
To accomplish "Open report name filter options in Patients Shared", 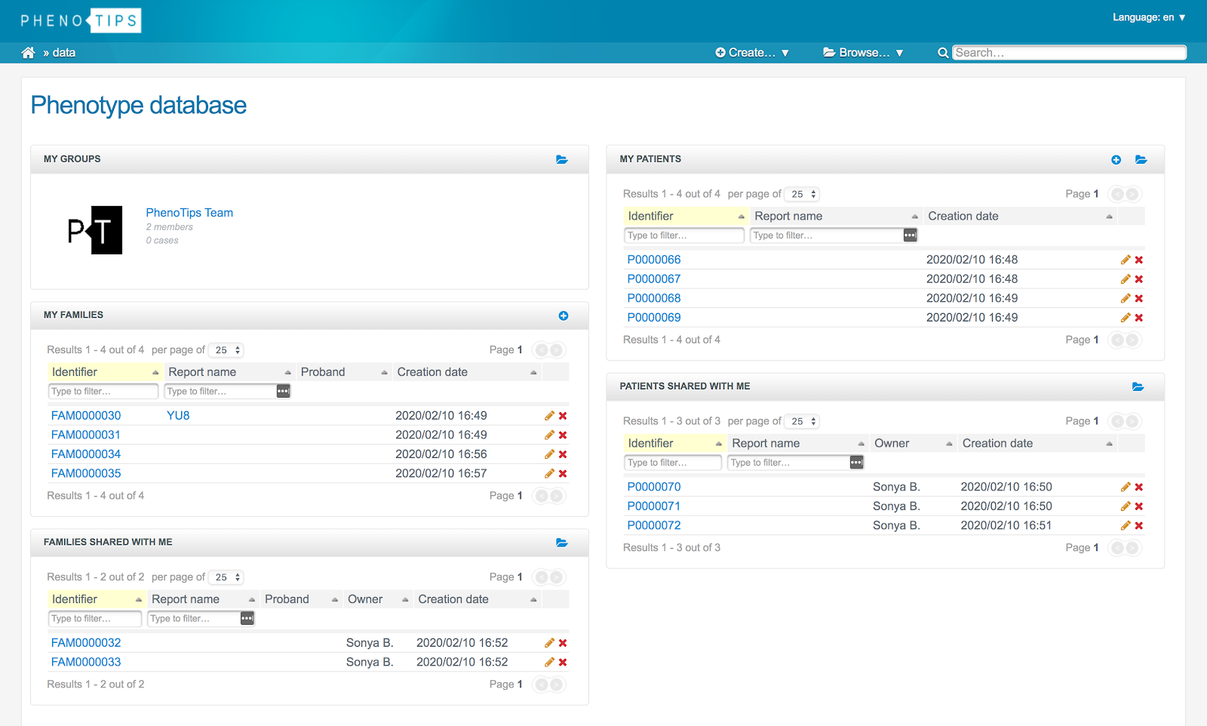I will 856,463.
